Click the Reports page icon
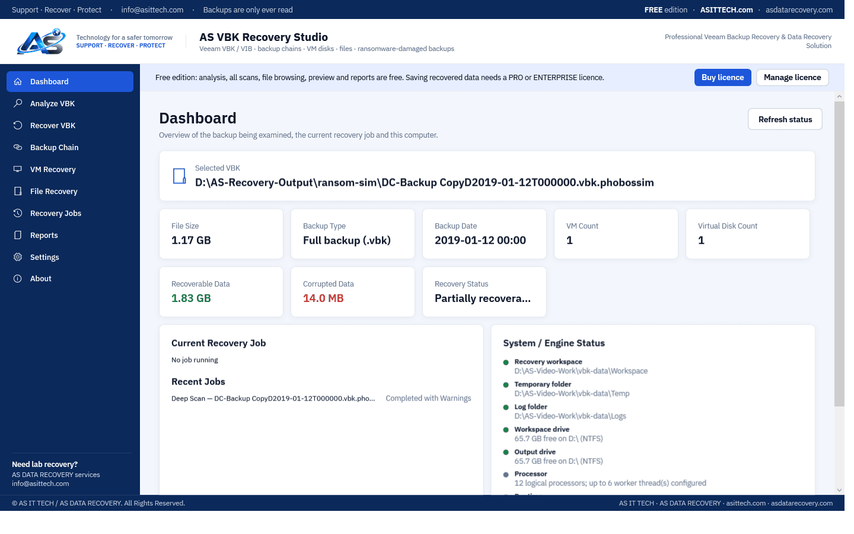854x534 pixels. pyautogui.click(x=18, y=235)
